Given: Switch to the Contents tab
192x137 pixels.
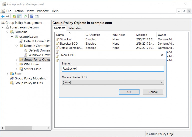Looking at the screenshot, I should (60, 28).
